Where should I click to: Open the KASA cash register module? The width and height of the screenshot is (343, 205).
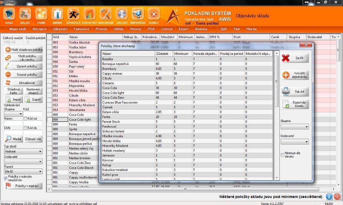tap(9, 15)
